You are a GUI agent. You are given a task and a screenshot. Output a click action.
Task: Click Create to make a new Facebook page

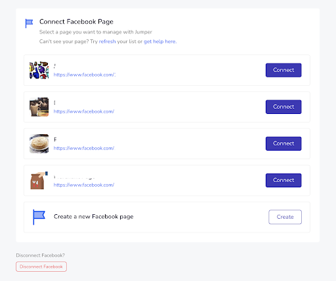pos(285,217)
